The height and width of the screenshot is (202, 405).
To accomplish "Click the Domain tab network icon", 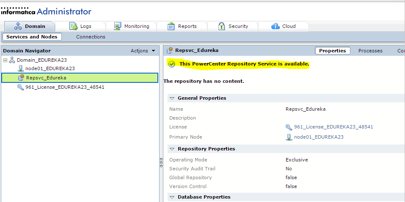I will coord(18,26).
